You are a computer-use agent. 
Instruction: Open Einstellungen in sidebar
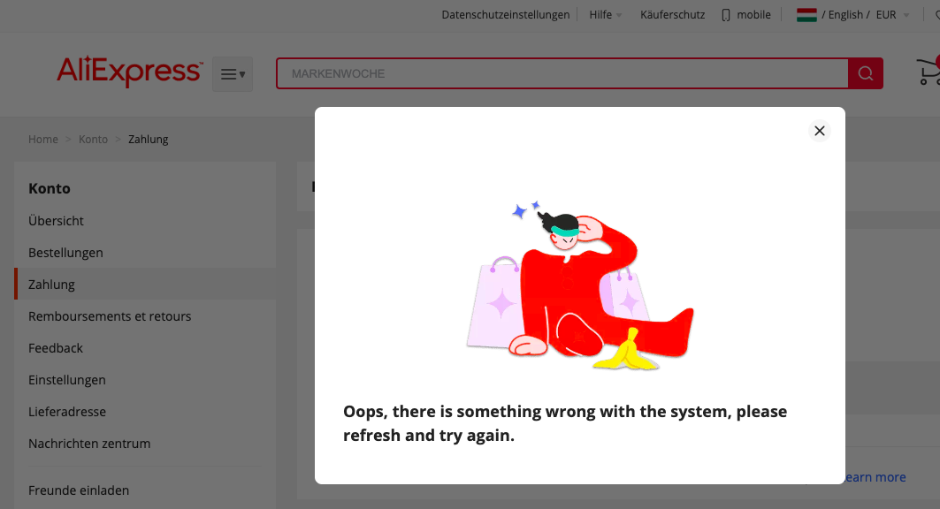click(x=67, y=380)
